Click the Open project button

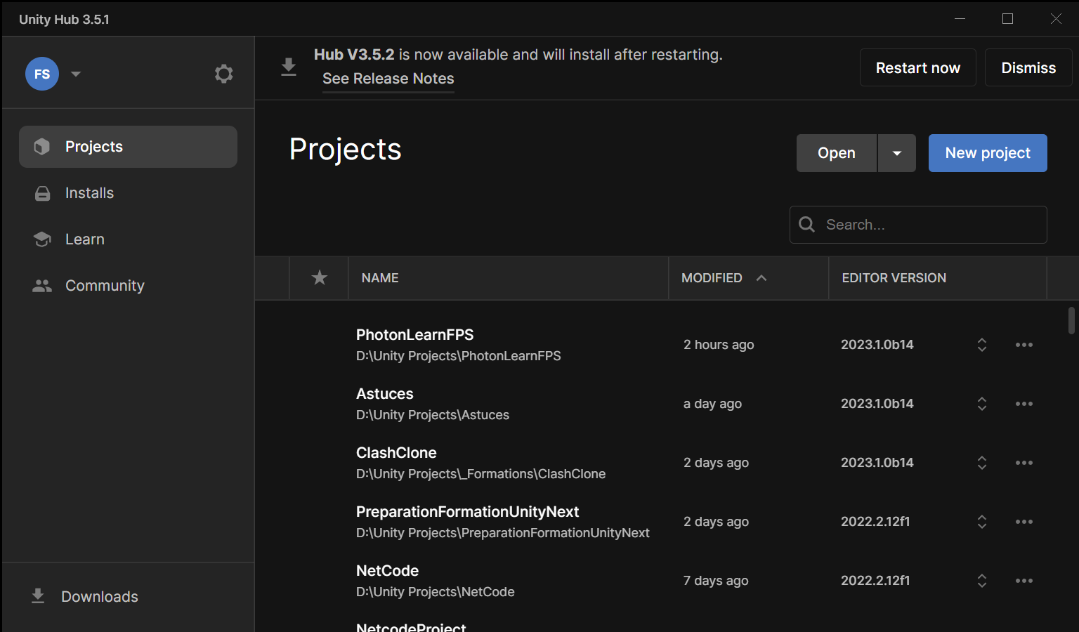coord(837,153)
